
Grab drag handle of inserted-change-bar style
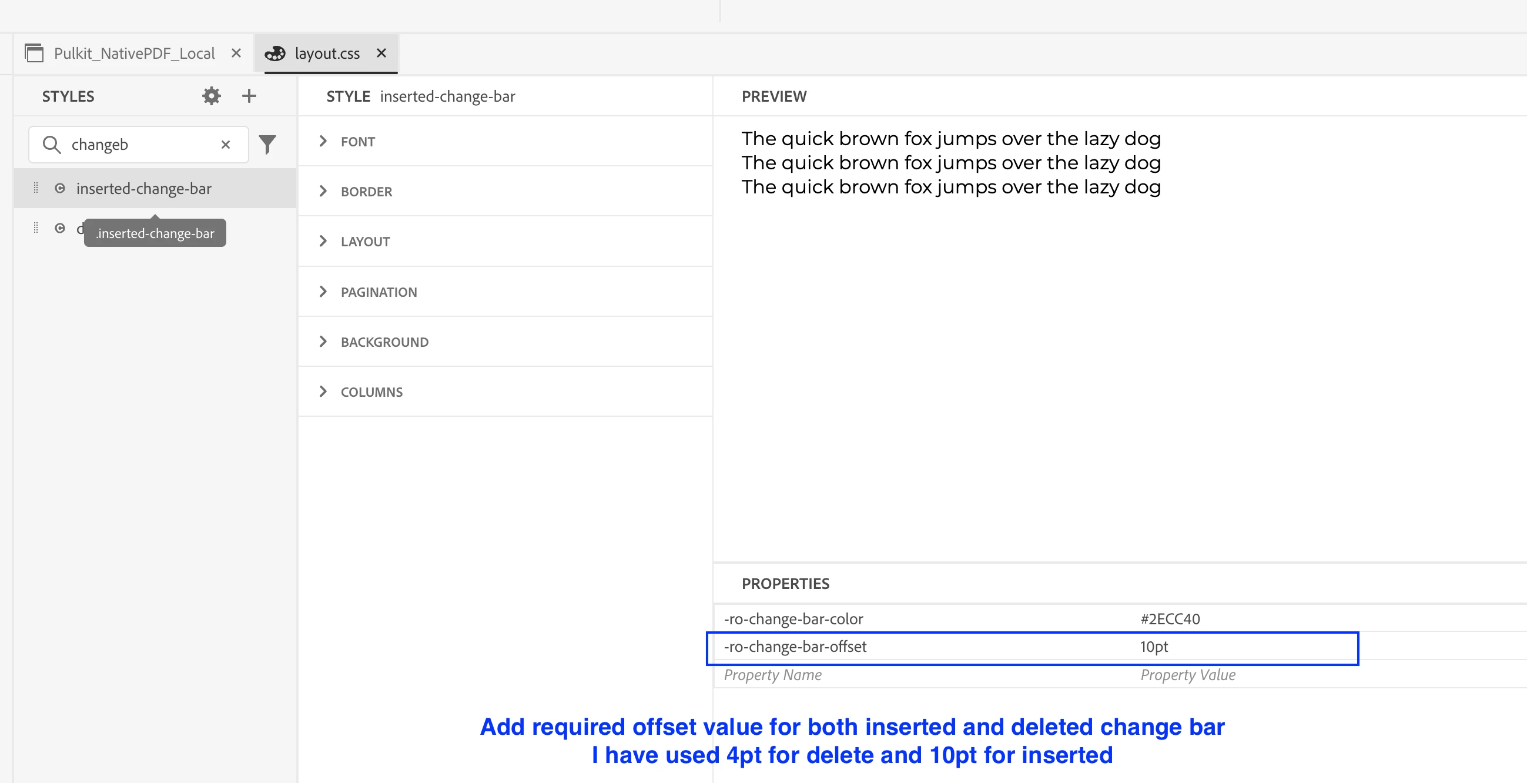point(36,188)
